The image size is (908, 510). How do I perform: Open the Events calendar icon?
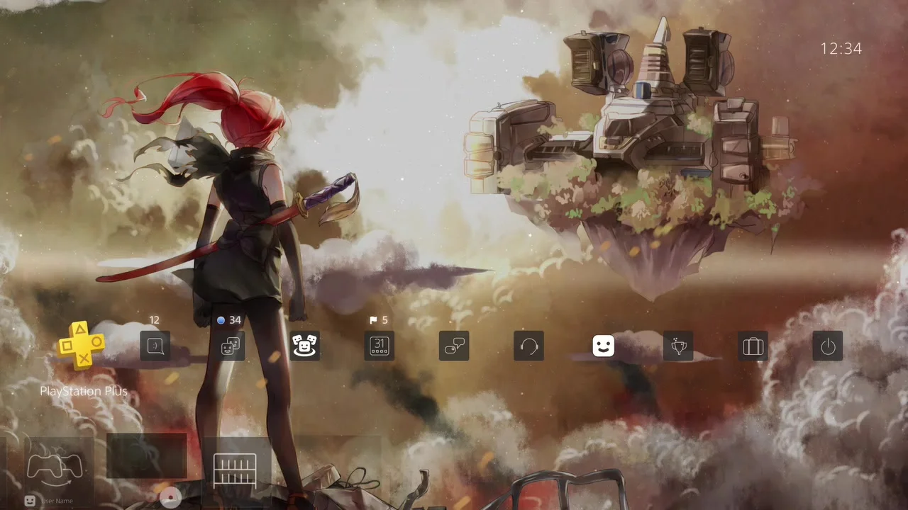point(380,346)
